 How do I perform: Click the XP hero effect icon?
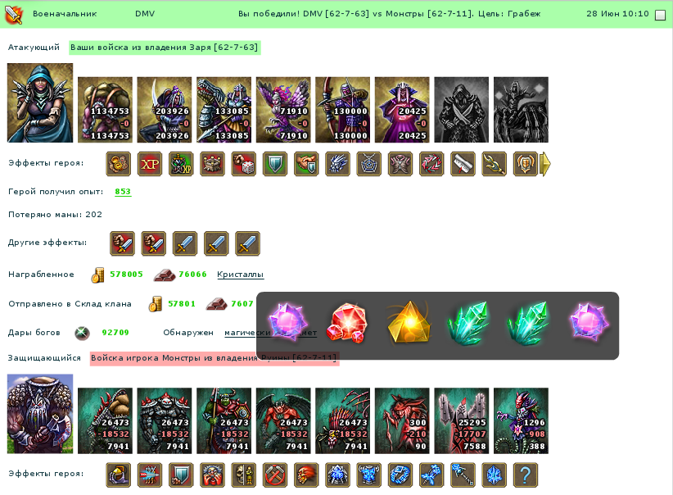coord(150,164)
